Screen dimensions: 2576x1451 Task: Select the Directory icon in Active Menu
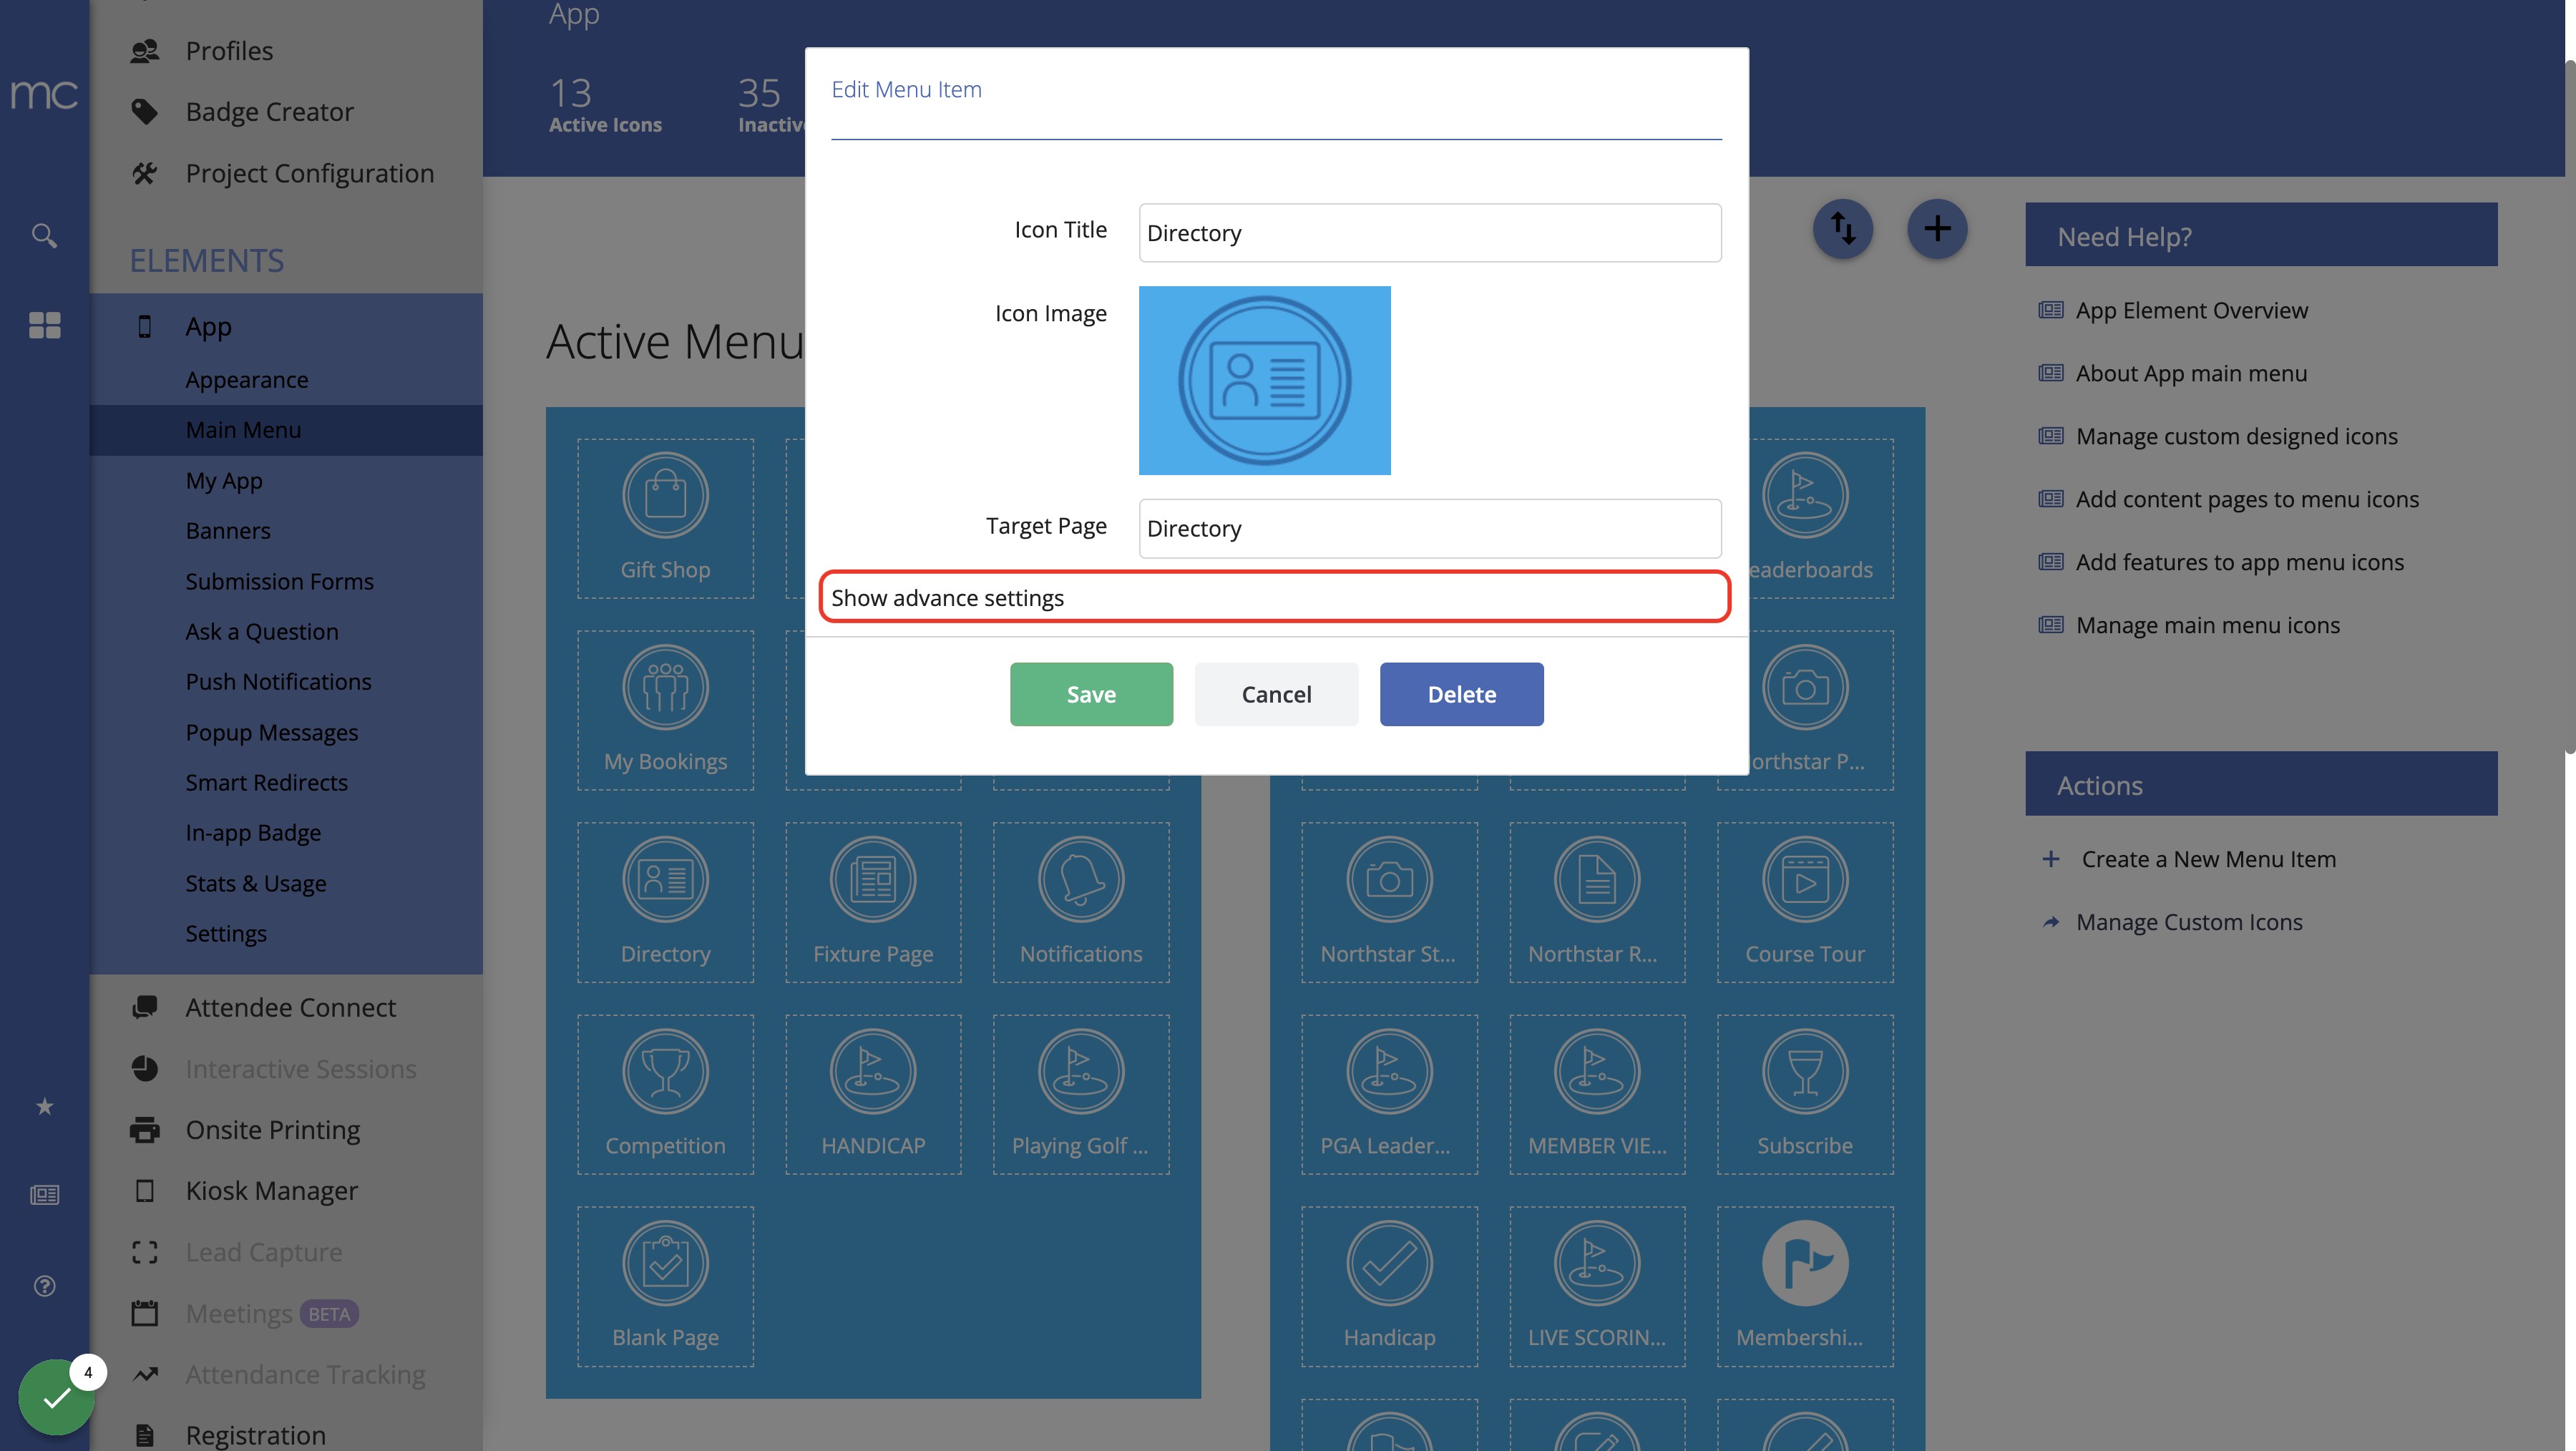click(665, 902)
